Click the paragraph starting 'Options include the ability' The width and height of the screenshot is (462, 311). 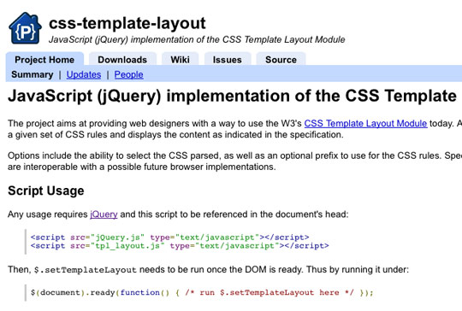pos(234,161)
